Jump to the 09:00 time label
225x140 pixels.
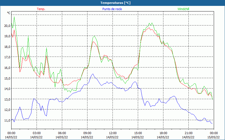pyautogui.click(x=87, y=133)
